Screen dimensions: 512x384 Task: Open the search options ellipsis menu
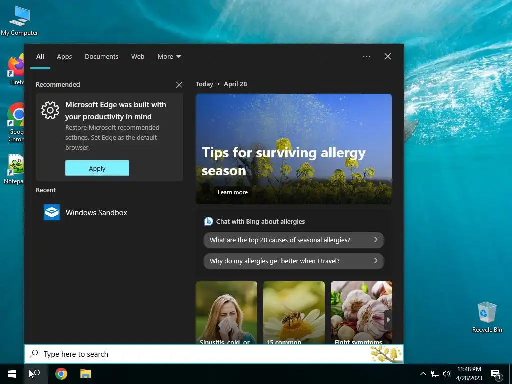(367, 56)
